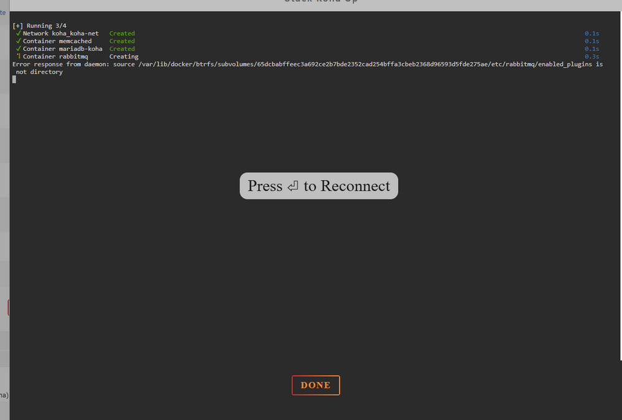Click Created status next to memcached
Image resolution: width=622 pixels, height=420 pixels.
(122, 41)
